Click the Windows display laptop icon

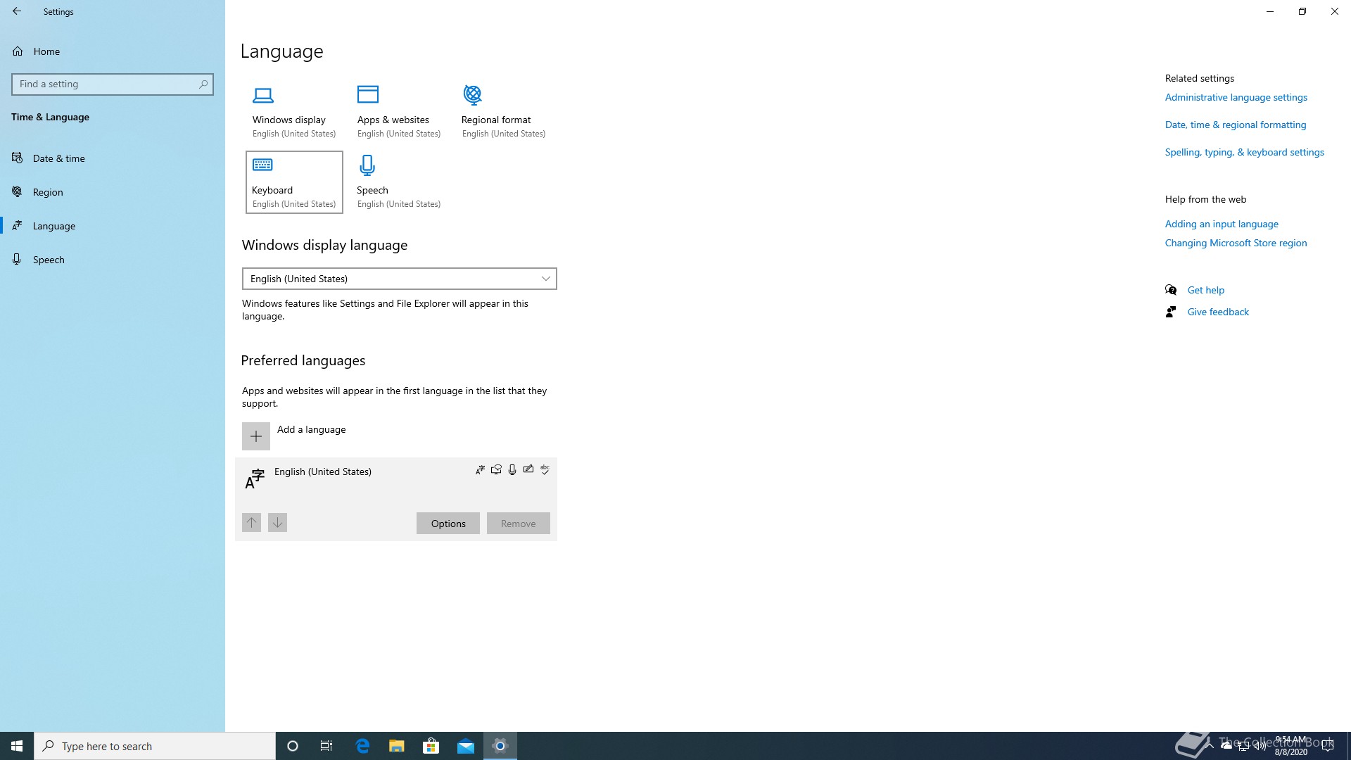[263, 95]
